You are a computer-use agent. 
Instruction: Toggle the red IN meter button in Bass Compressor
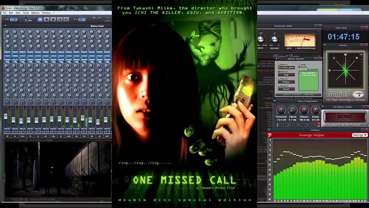319,124
